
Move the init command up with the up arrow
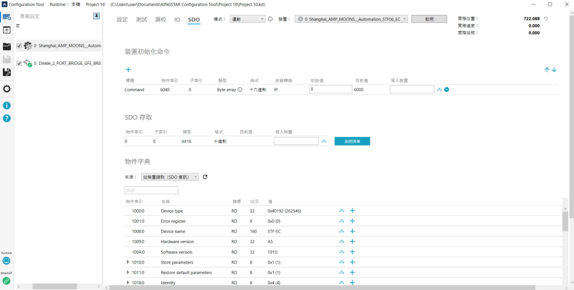pos(547,70)
